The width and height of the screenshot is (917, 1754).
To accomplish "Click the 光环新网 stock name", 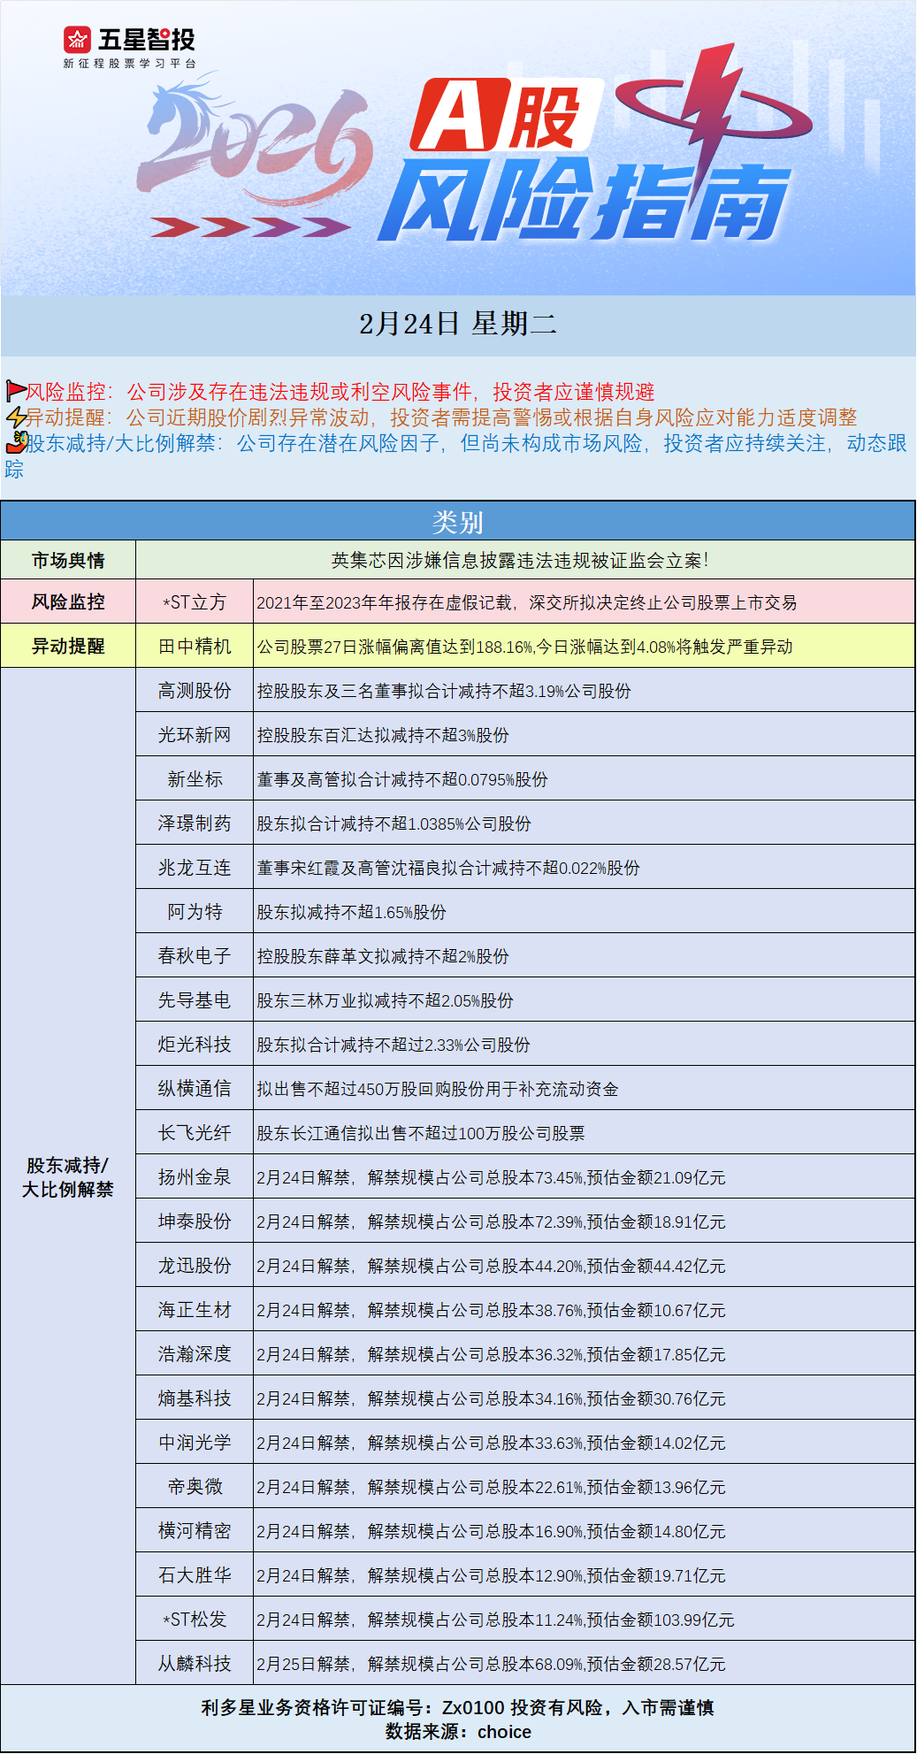I will (x=195, y=735).
